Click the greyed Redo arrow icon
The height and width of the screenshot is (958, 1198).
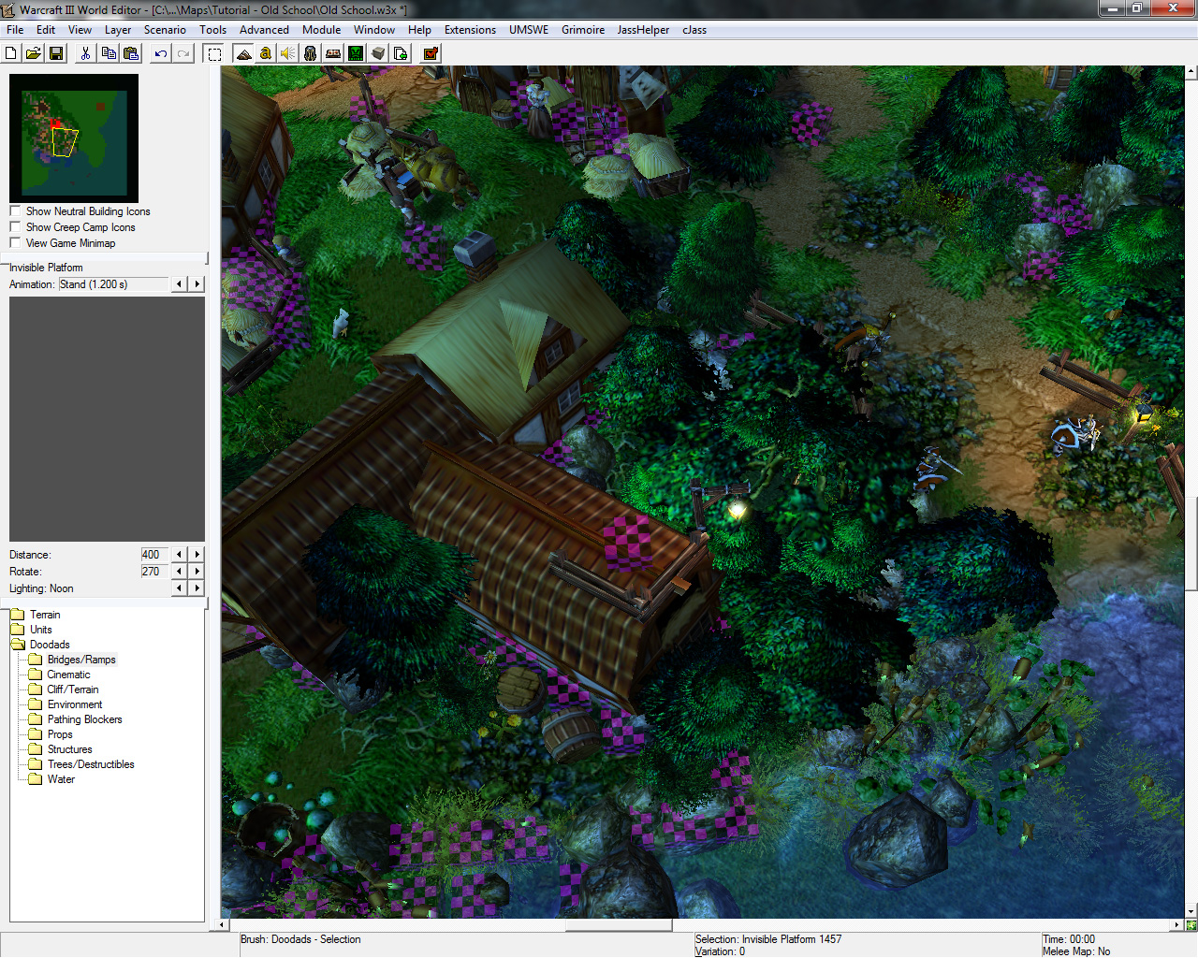pyautogui.click(x=183, y=53)
